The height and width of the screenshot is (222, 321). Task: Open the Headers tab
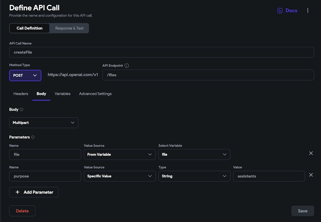(x=21, y=94)
